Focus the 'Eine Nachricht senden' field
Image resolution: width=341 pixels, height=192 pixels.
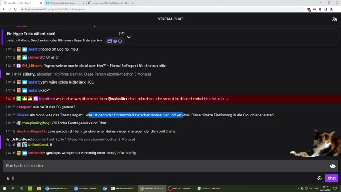click(165, 166)
